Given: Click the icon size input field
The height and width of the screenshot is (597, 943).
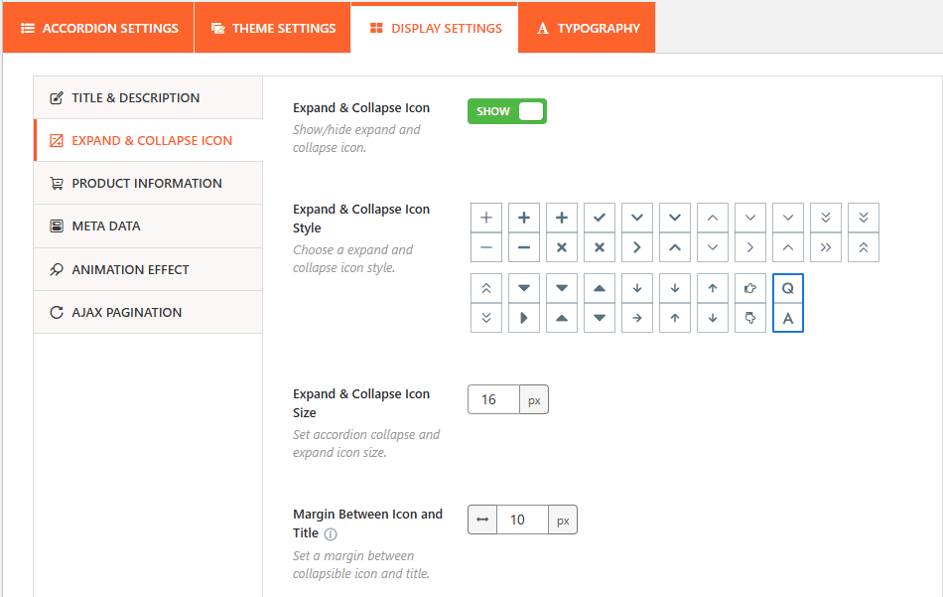Looking at the screenshot, I should 493,399.
